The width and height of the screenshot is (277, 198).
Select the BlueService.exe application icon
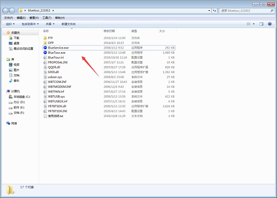45,47
